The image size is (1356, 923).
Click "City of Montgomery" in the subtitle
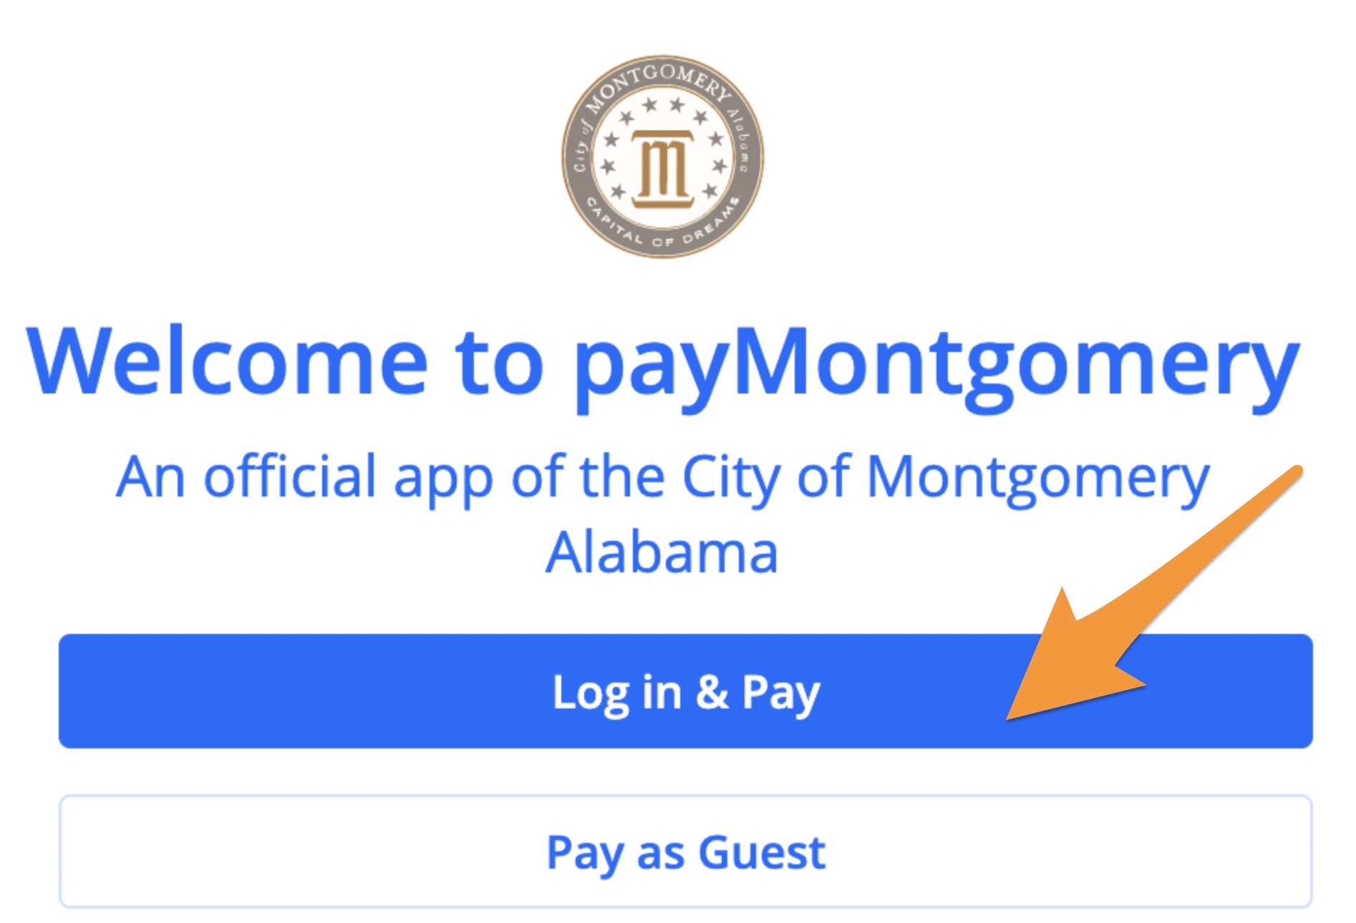tap(945, 479)
